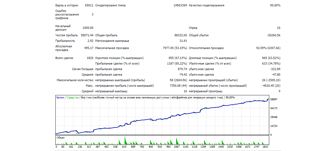
Task: Select profit trades value 1187 (65.22%)
Action: coord(177,63)
